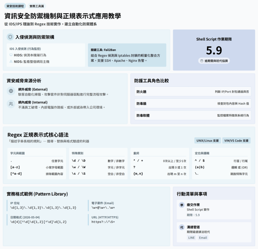Click the 檢查封包內容與 Hash 值 description
Screen dimensions: 258x249
[x=233, y=104]
